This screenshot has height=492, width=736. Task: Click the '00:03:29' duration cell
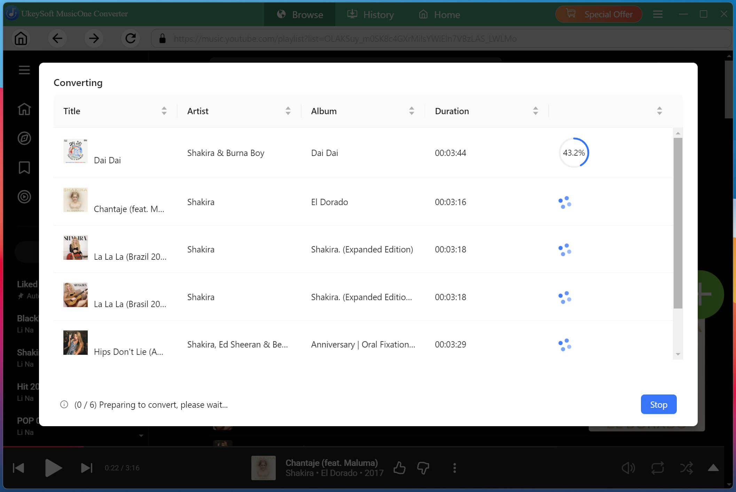click(x=451, y=344)
